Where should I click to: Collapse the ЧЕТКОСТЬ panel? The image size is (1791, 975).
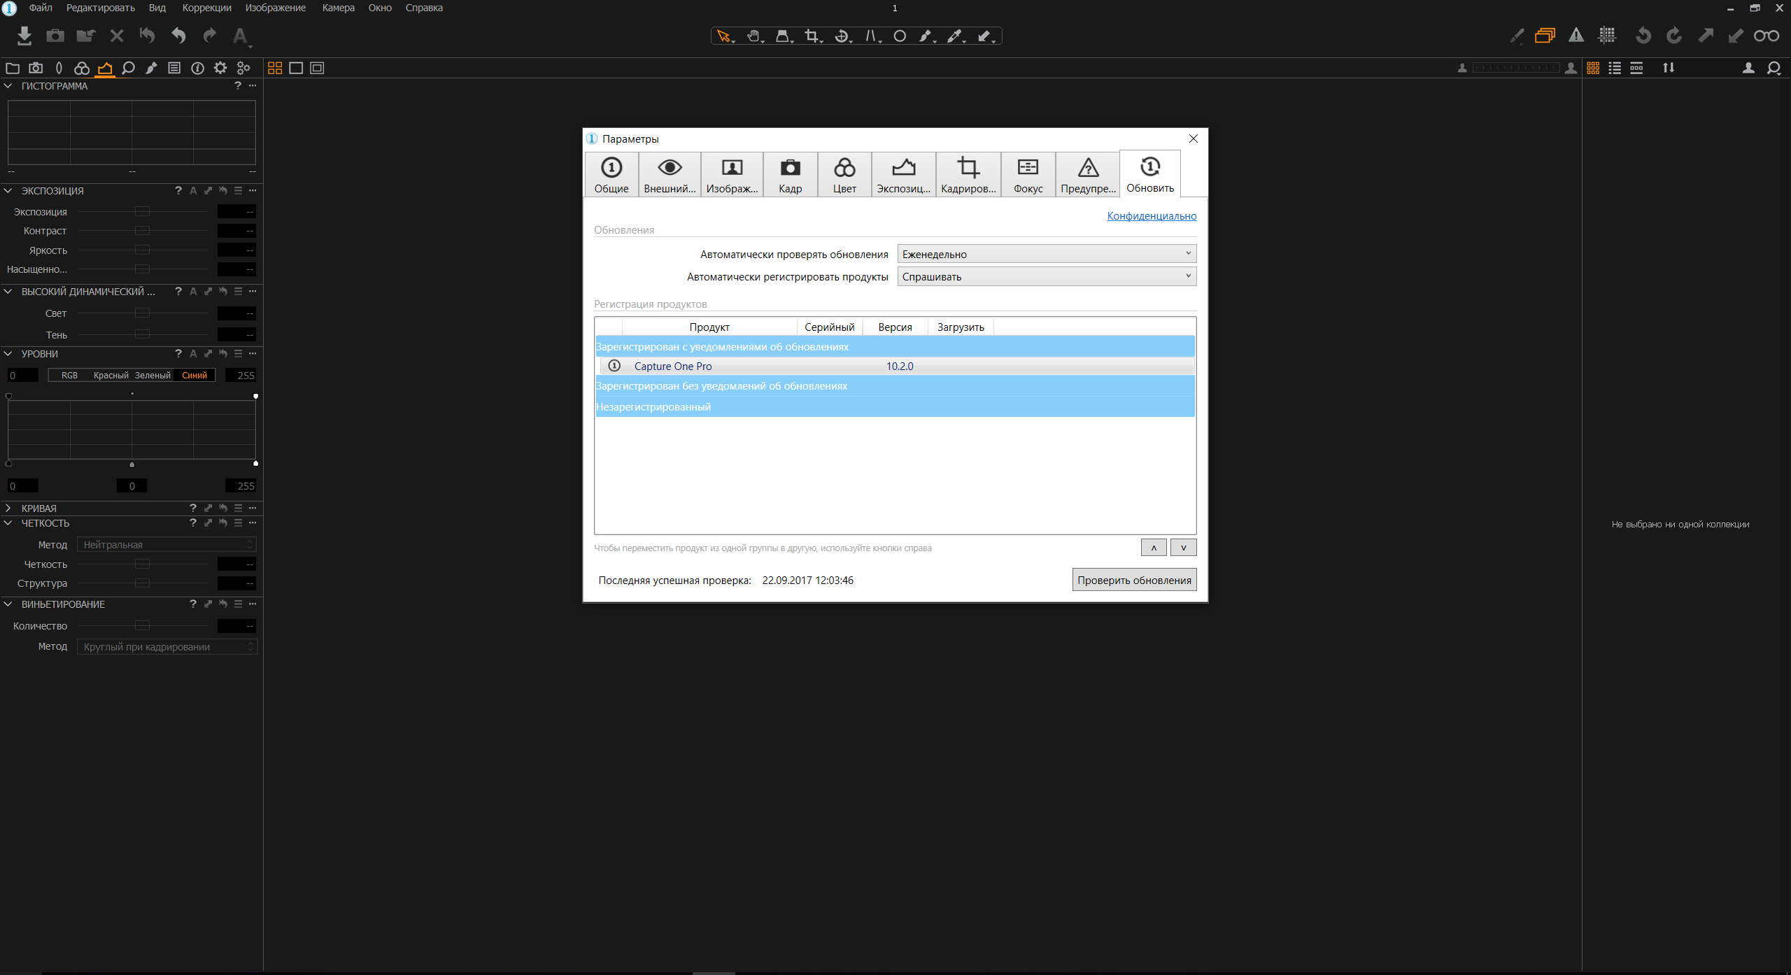point(8,523)
